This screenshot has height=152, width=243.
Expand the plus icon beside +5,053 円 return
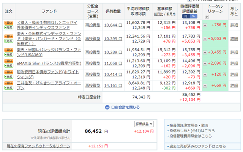pos(205,38)
